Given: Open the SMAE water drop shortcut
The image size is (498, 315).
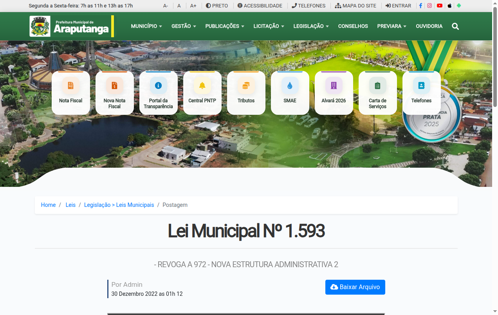Looking at the screenshot, I should (290, 93).
